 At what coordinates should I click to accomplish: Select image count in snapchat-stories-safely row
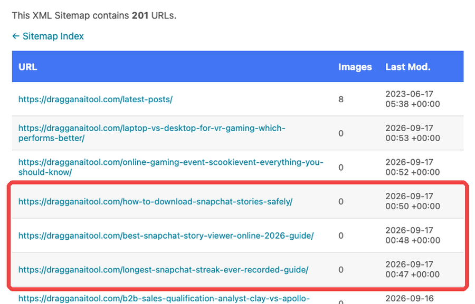point(341,201)
